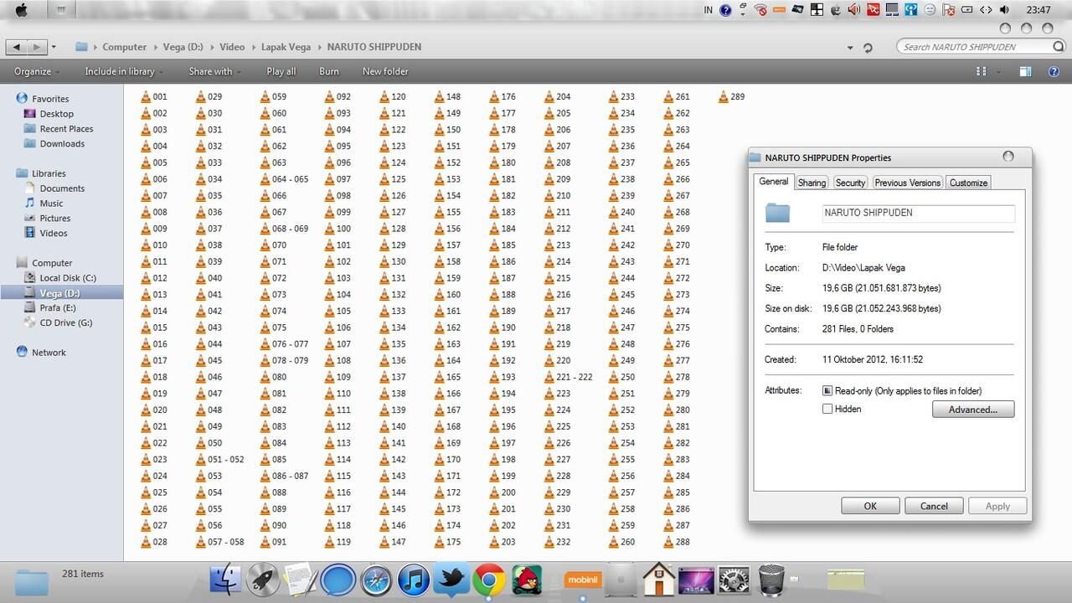Expand the change view dropdown arrow
Image resolution: width=1072 pixels, height=603 pixels.
click(999, 72)
